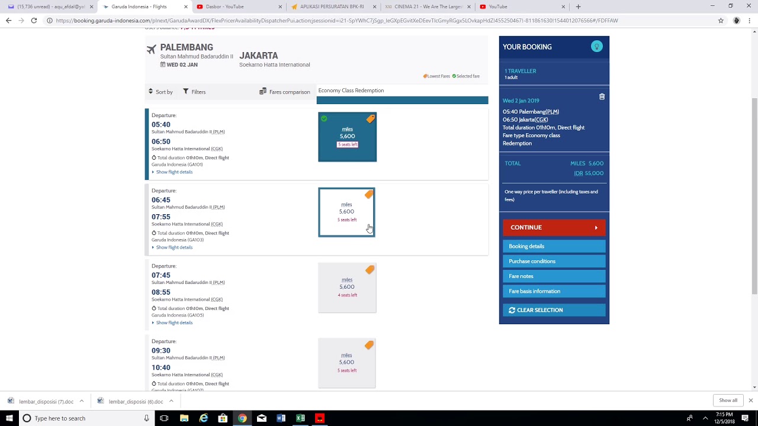This screenshot has height=426, width=758.
Task: Switch to the Yahoo mail tab
Action: point(47,7)
